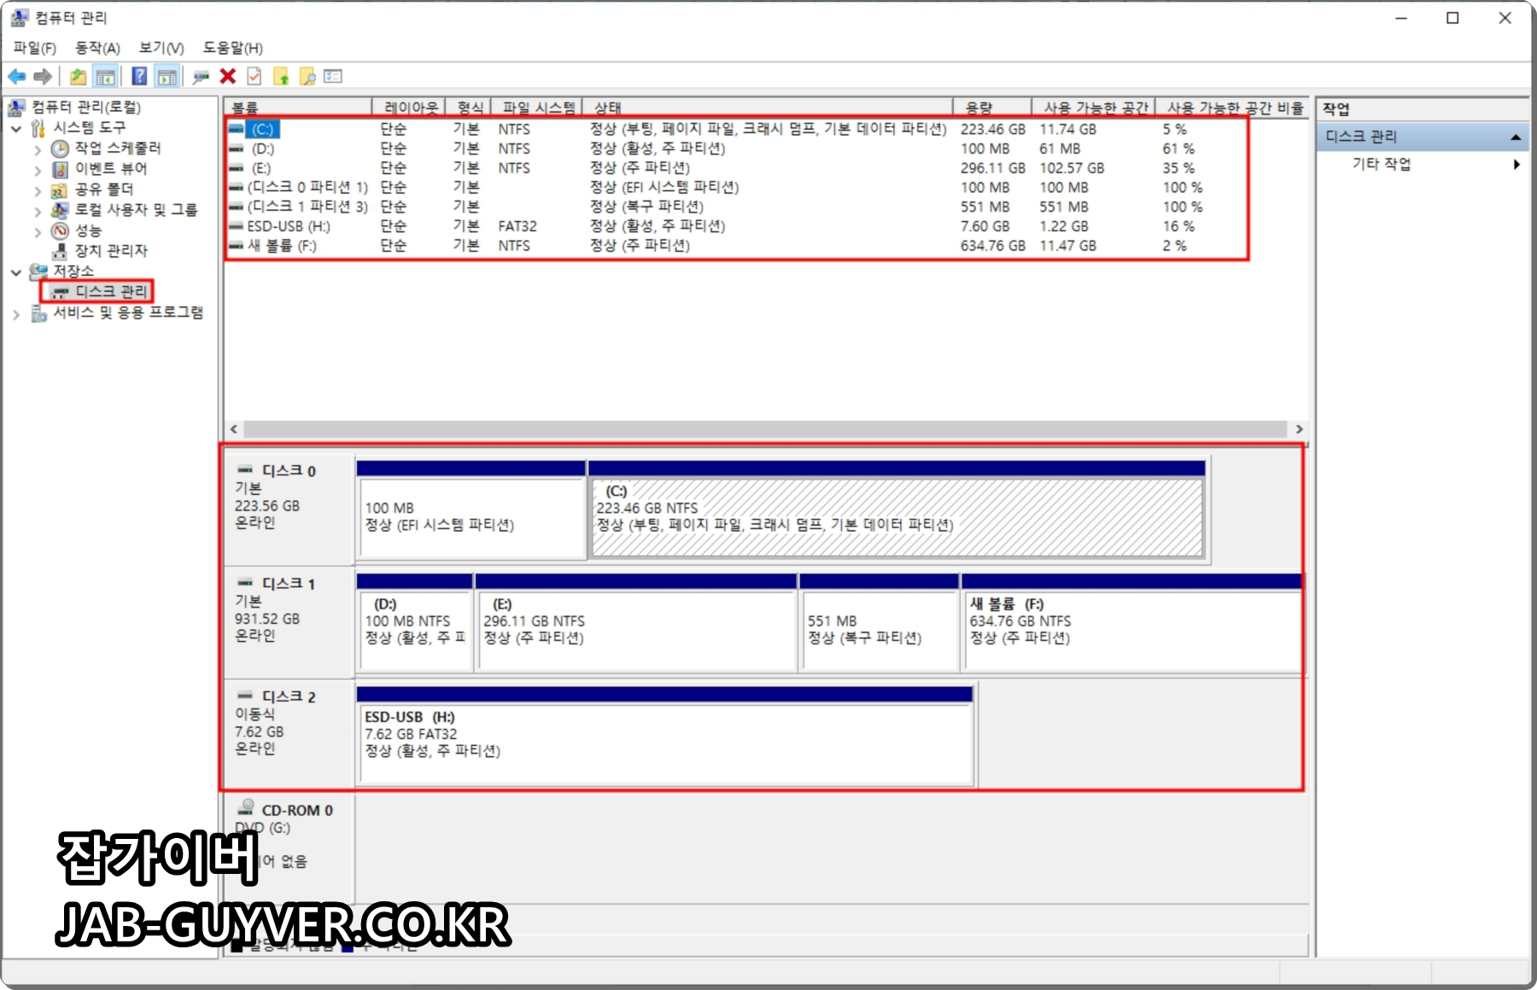Open Help using the blue question mark icon
Screen dimensions: 1537x990
pos(138,76)
